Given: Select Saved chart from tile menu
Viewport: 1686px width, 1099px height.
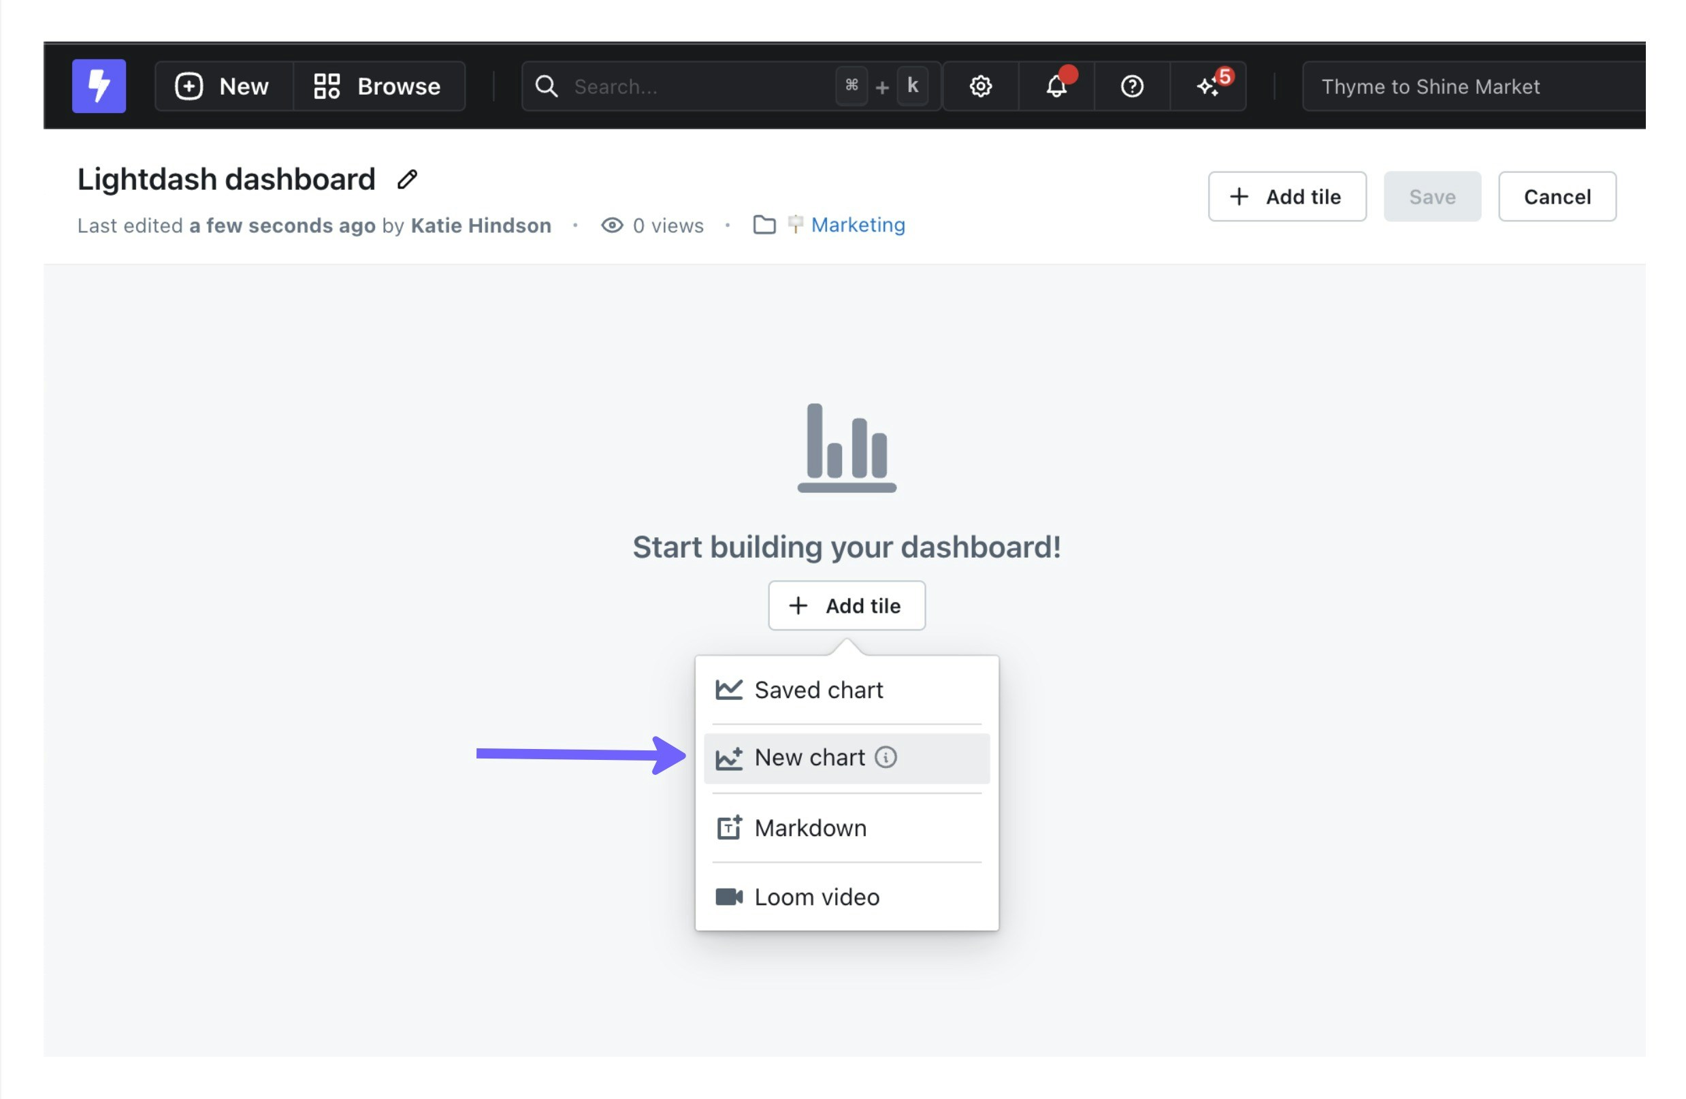Looking at the screenshot, I should click(x=818, y=690).
